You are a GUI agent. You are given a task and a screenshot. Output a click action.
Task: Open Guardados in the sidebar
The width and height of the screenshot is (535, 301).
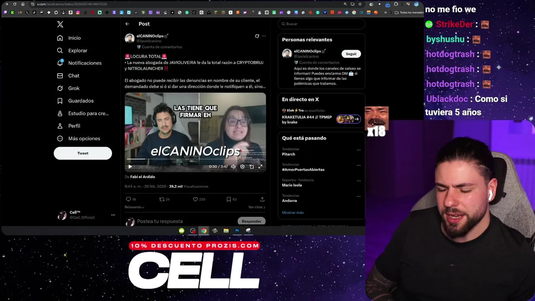tap(75, 101)
